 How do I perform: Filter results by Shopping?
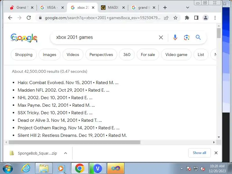pyautogui.click(x=24, y=55)
